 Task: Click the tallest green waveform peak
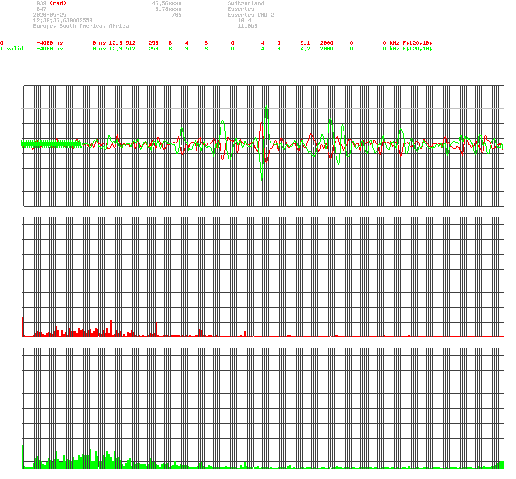click(x=266, y=106)
